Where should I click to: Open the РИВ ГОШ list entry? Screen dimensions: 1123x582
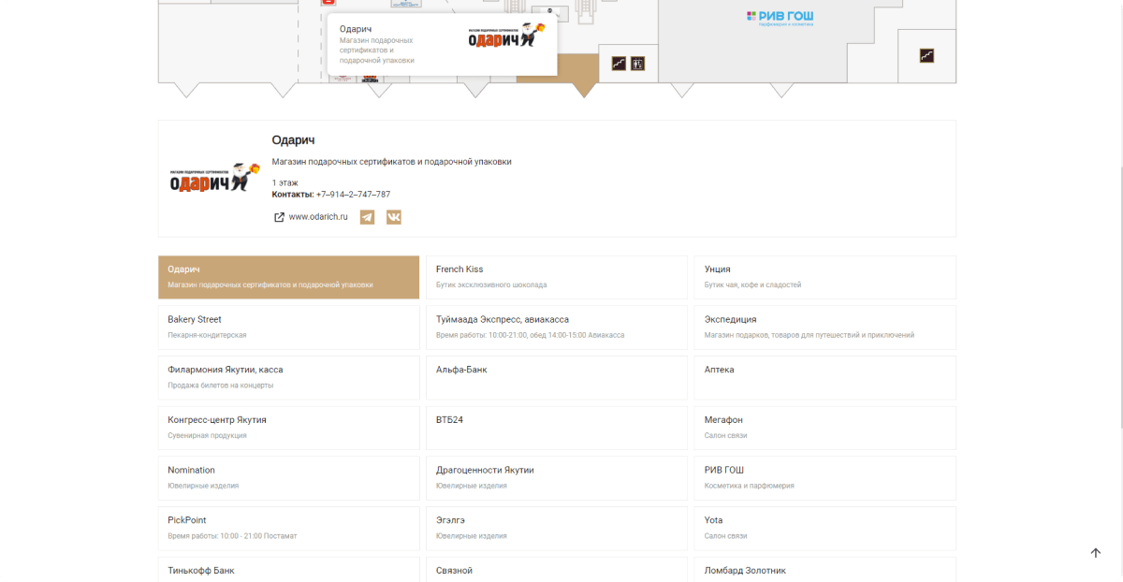(824, 477)
